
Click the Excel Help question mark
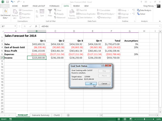point(141,2)
